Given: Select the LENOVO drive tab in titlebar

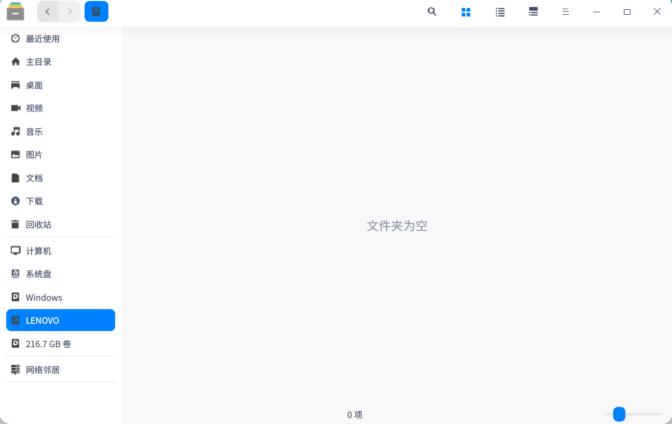Looking at the screenshot, I should 96,11.
